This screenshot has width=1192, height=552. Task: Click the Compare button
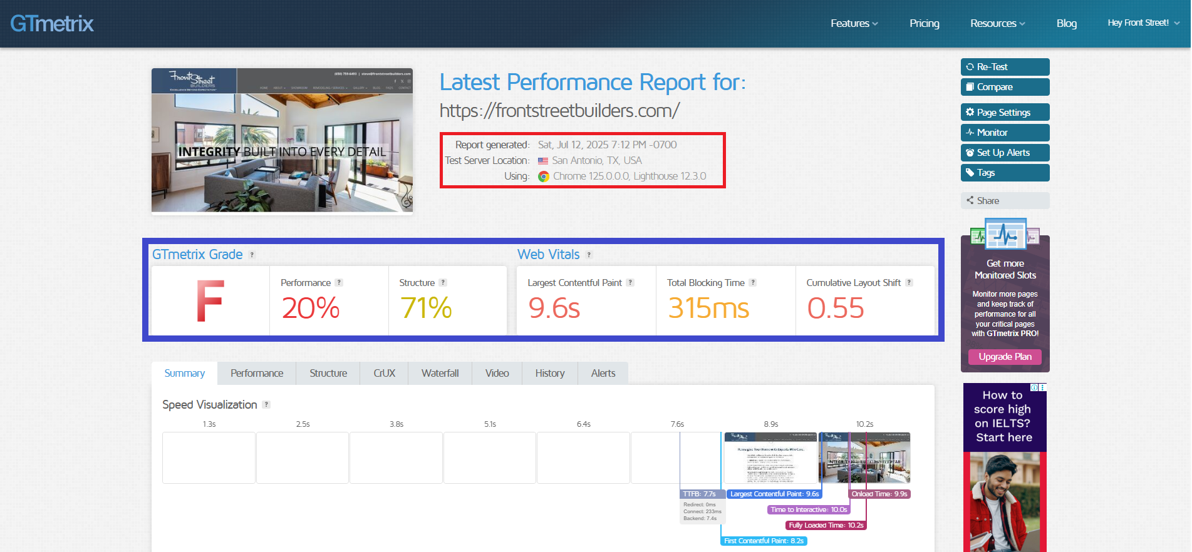tap(1005, 87)
